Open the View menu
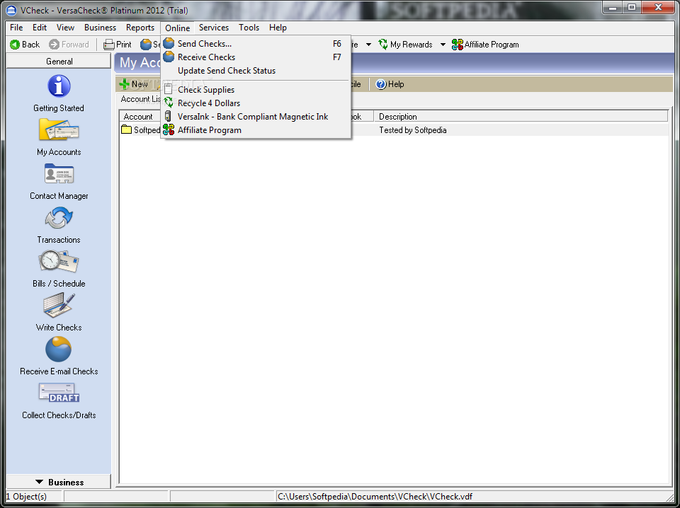The height and width of the screenshot is (508, 680). pyautogui.click(x=65, y=28)
